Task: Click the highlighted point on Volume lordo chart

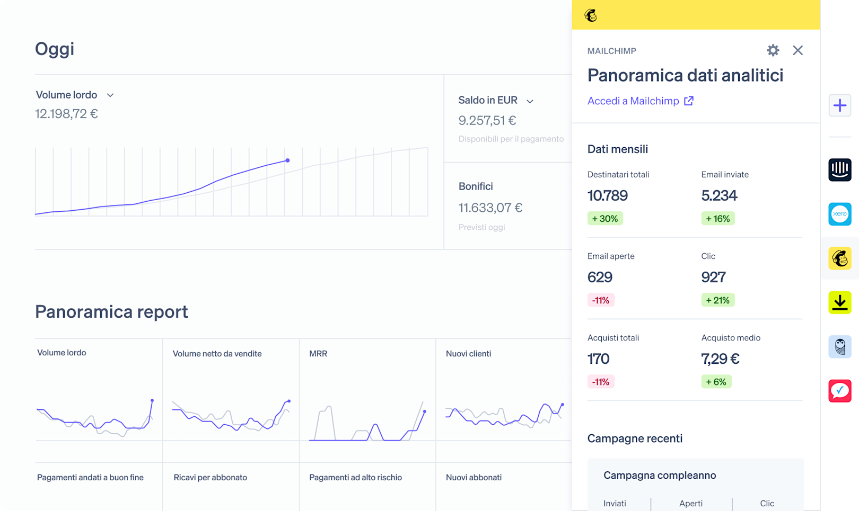Action: [x=287, y=160]
